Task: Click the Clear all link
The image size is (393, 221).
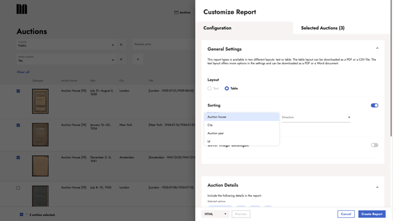Action: pyautogui.click(x=23, y=72)
